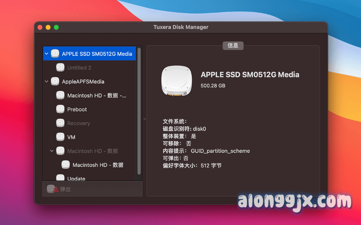Viewport: 361px width, 225px height.
Task: Click the Update volume icon
Action: pyautogui.click(x=60, y=178)
